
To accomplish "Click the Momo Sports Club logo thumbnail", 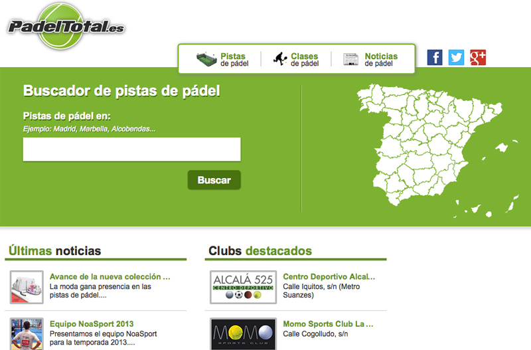I will (243, 333).
